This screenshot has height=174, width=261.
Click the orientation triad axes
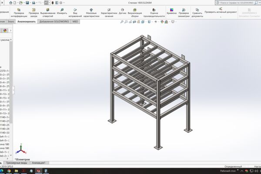coord(21,149)
